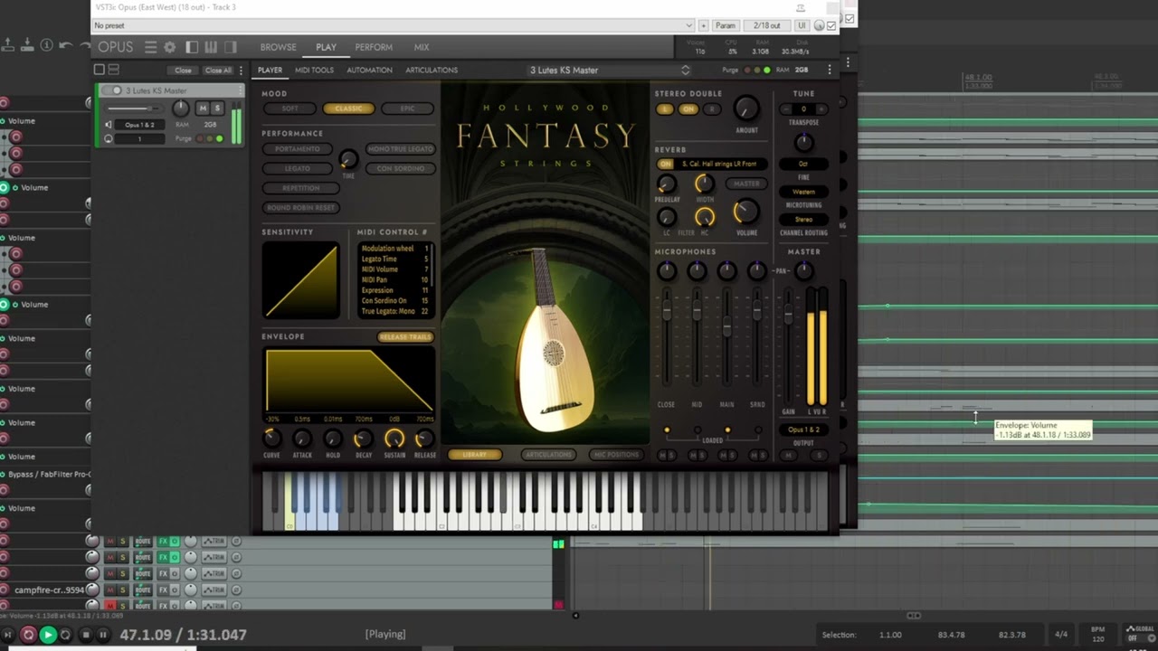Open instrument rack three-dot options
Image resolution: width=1158 pixels, height=651 pixels.
pyautogui.click(x=241, y=70)
